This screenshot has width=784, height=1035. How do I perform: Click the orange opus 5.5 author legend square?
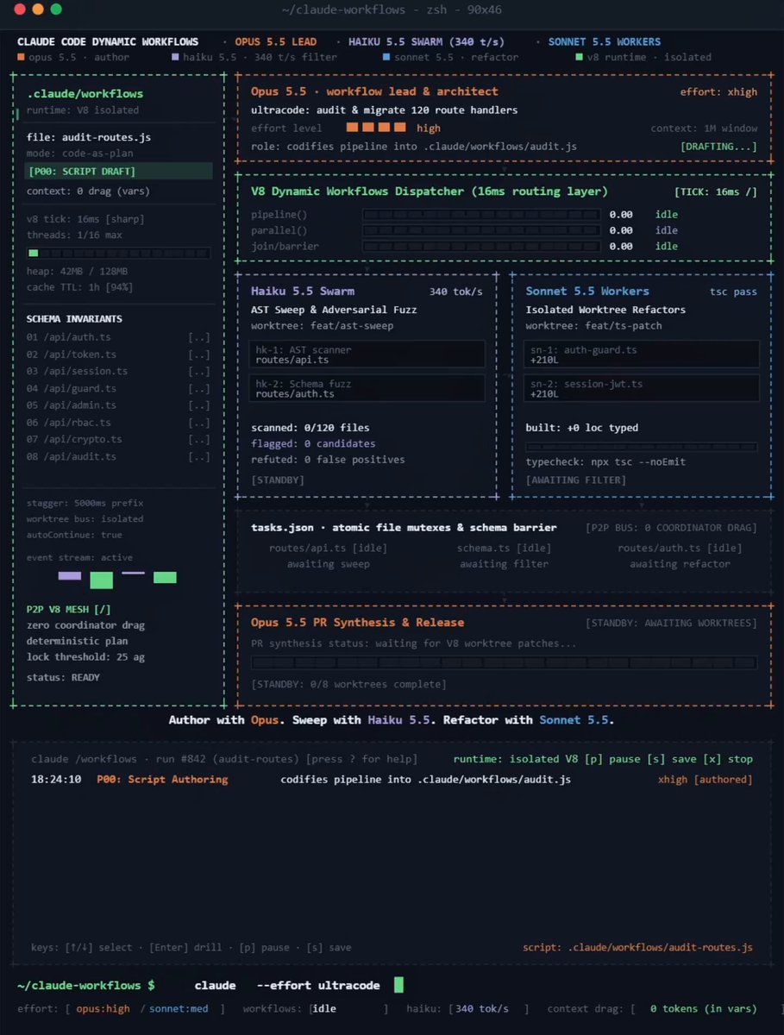pyautogui.click(x=22, y=58)
